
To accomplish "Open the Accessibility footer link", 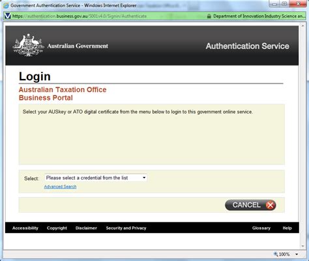I will (25, 228).
